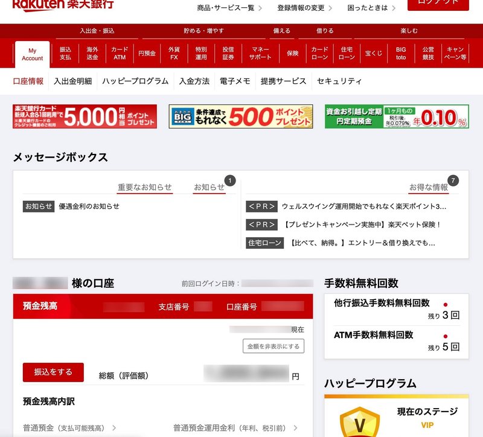Open 海外送金 menu item
The height and width of the screenshot is (437, 483).
[x=92, y=53]
